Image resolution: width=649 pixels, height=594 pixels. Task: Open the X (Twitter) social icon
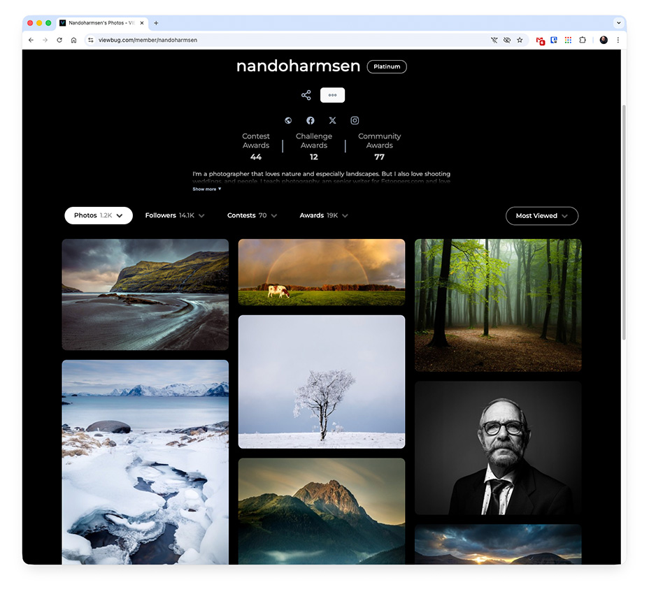click(x=332, y=121)
